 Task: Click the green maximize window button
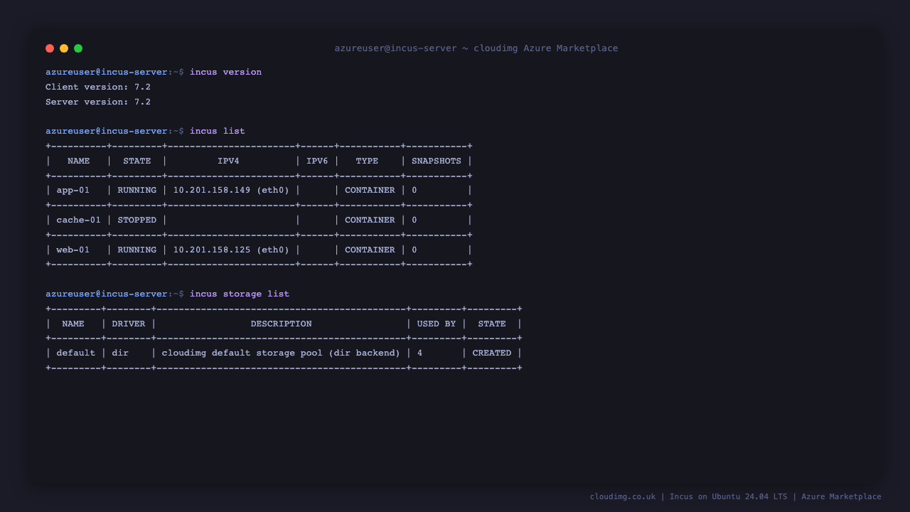(x=78, y=48)
